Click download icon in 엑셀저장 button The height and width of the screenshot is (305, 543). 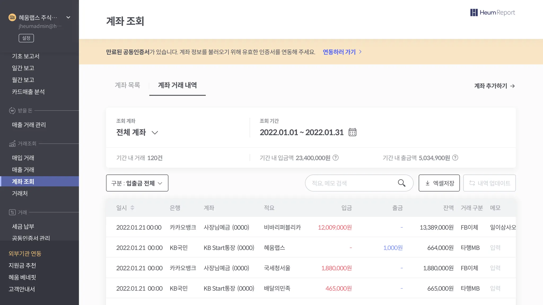(x=427, y=183)
